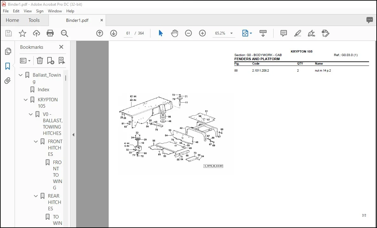The height and width of the screenshot is (228, 377).
Task: Add file to starred favorites
Action: pos(22,33)
